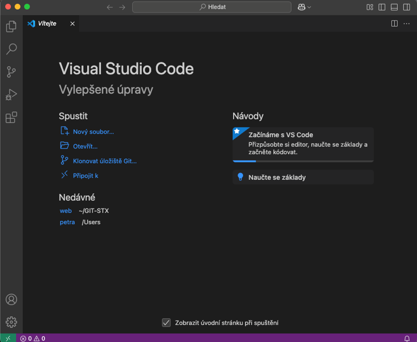417x342 pixels.
Task: Open the Extensions view
Action: point(11,118)
